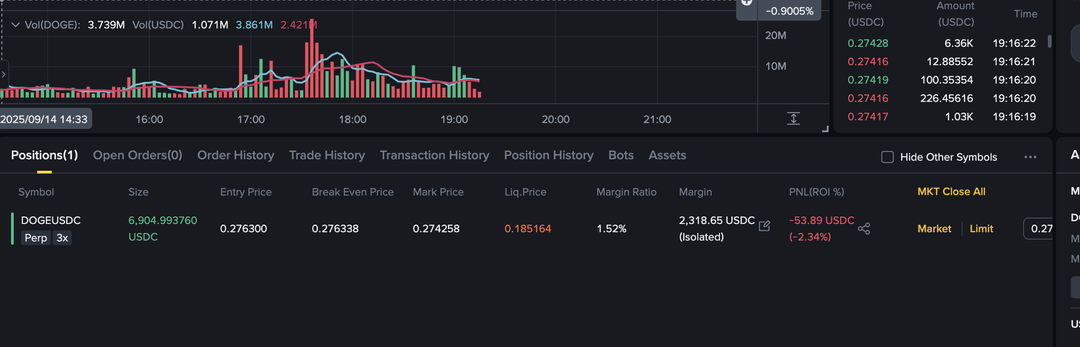Click size value 6,904.993760 USDC
Screen dimensions: 1080x347
[x=163, y=229]
